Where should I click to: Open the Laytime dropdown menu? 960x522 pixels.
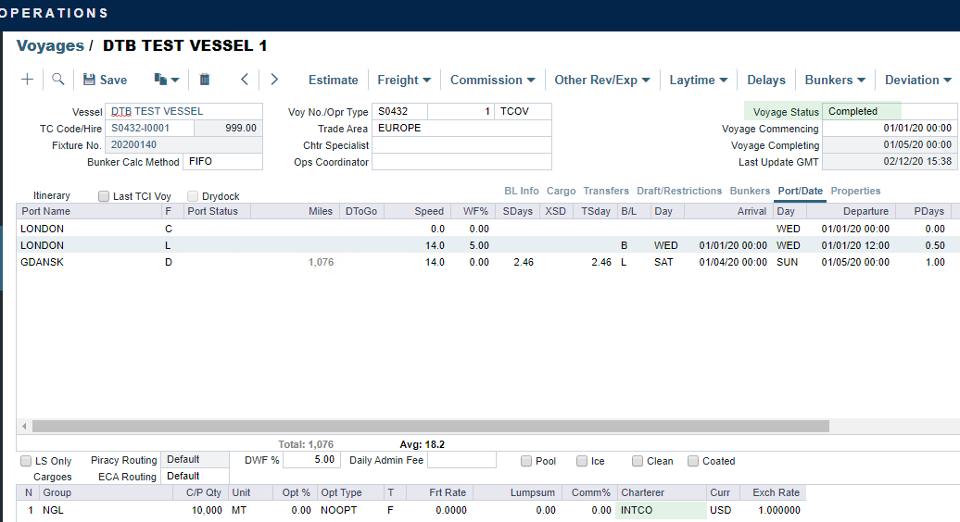pos(698,80)
